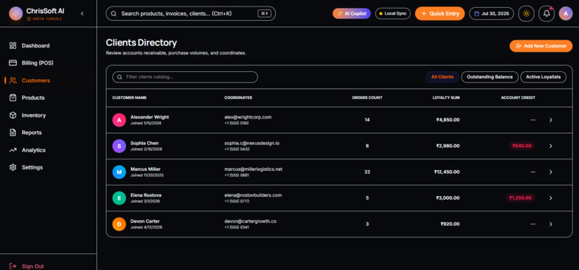The height and width of the screenshot is (270, 579).
Task: Click email alex@wrightcorp.com
Action: coord(248,117)
